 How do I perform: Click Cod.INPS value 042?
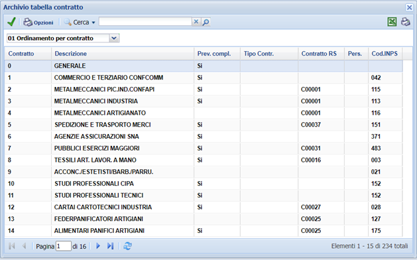[x=376, y=78]
